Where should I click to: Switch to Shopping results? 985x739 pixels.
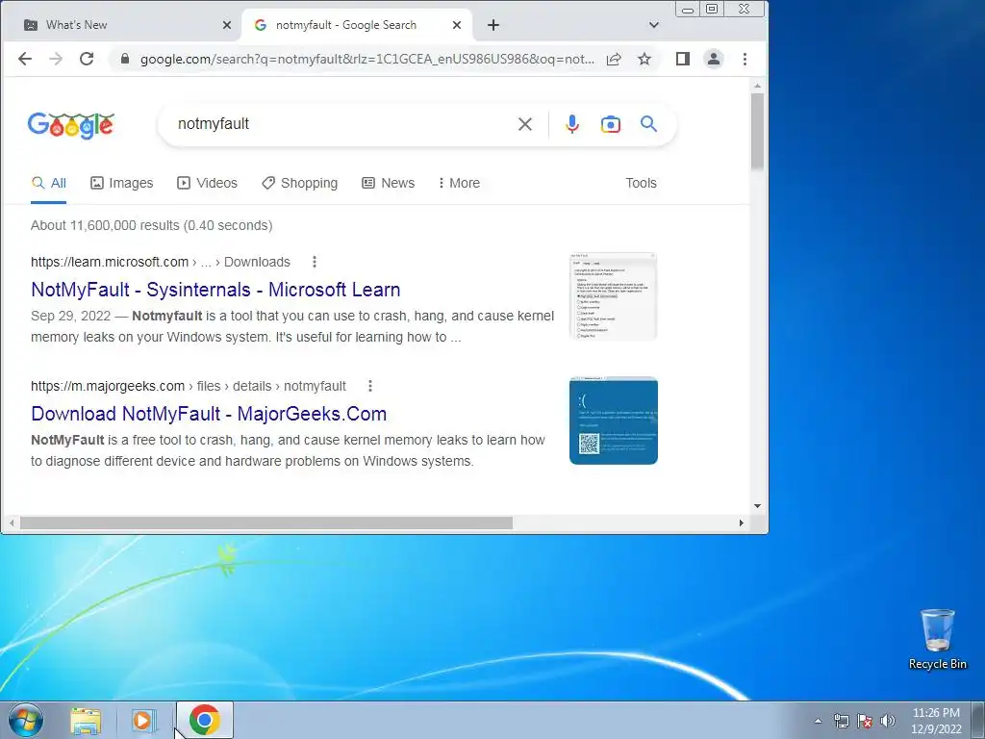[300, 183]
